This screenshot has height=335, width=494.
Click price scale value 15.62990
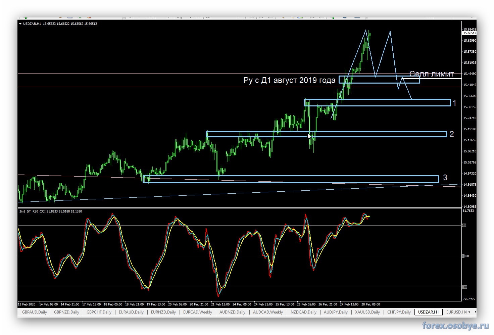(x=470, y=41)
